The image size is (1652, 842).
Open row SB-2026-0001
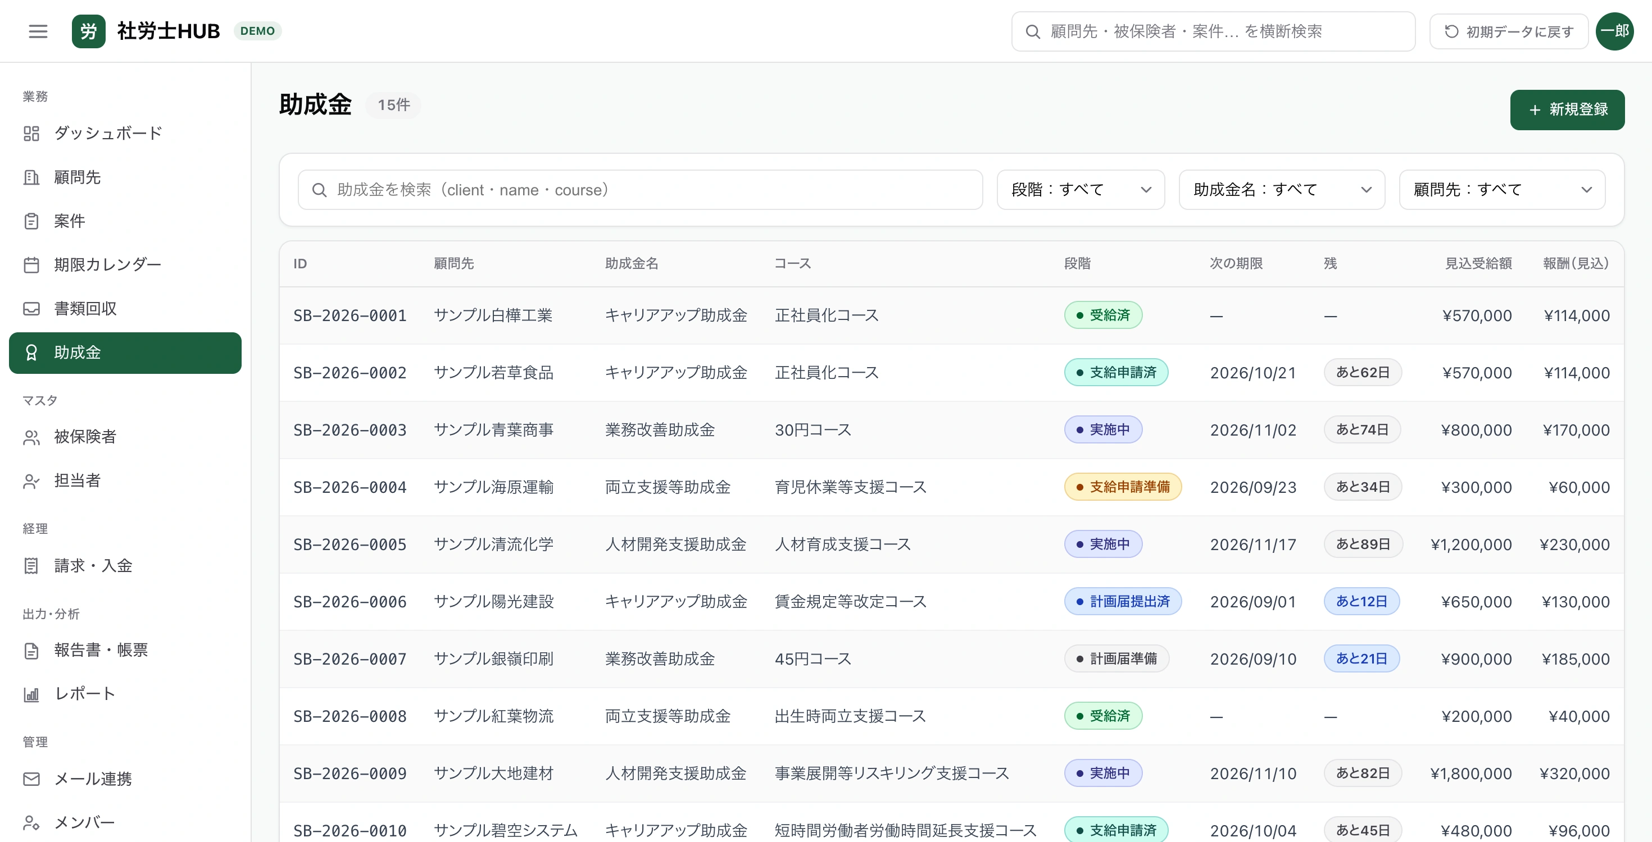(952, 315)
